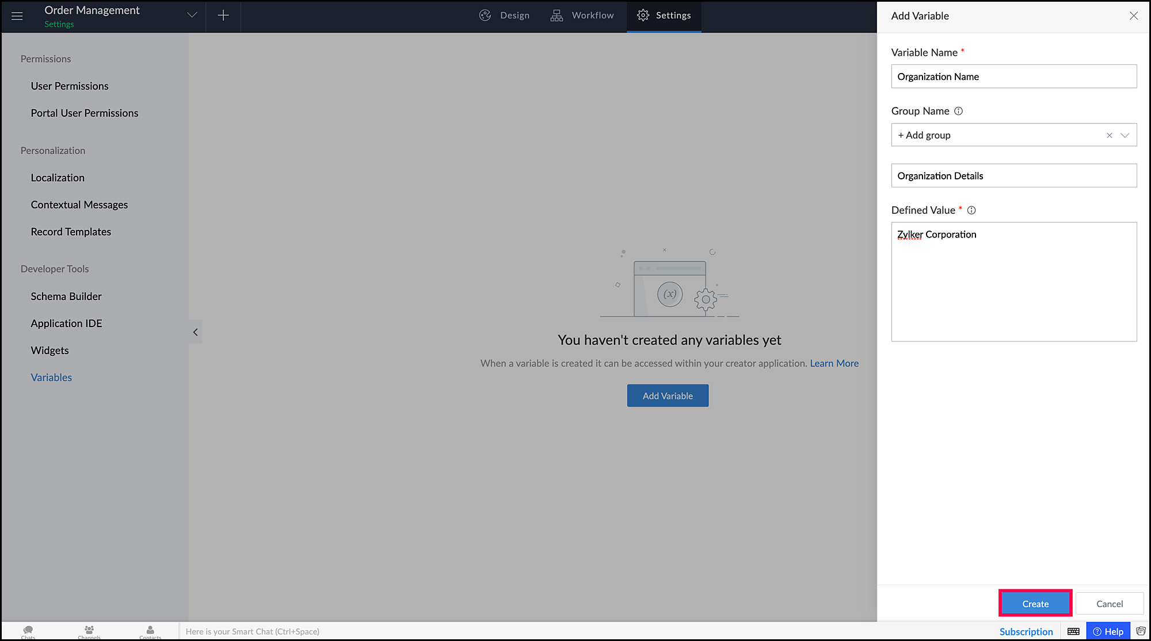Select Schema Builder in sidebar
Image resolution: width=1151 pixels, height=641 pixels.
pos(66,297)
